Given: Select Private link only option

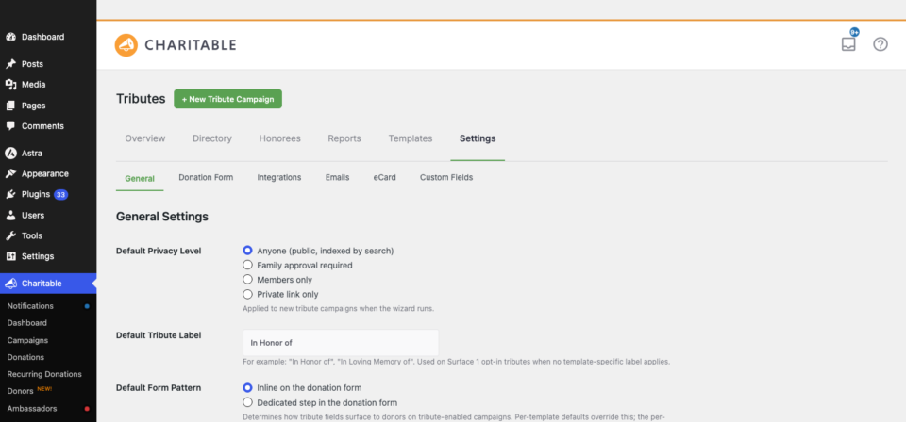Looking at the screenshot, I should 247,294.
